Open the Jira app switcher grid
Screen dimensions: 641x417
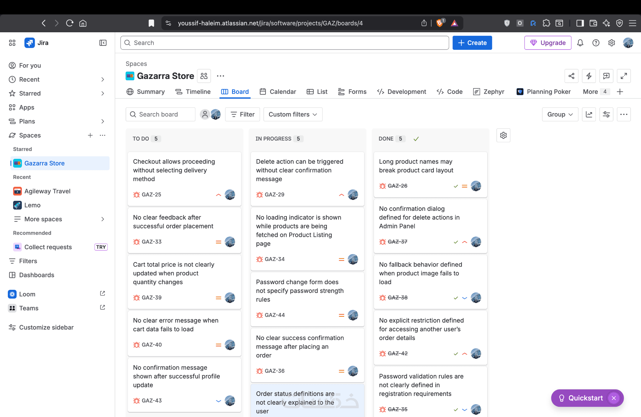[12, 43]
